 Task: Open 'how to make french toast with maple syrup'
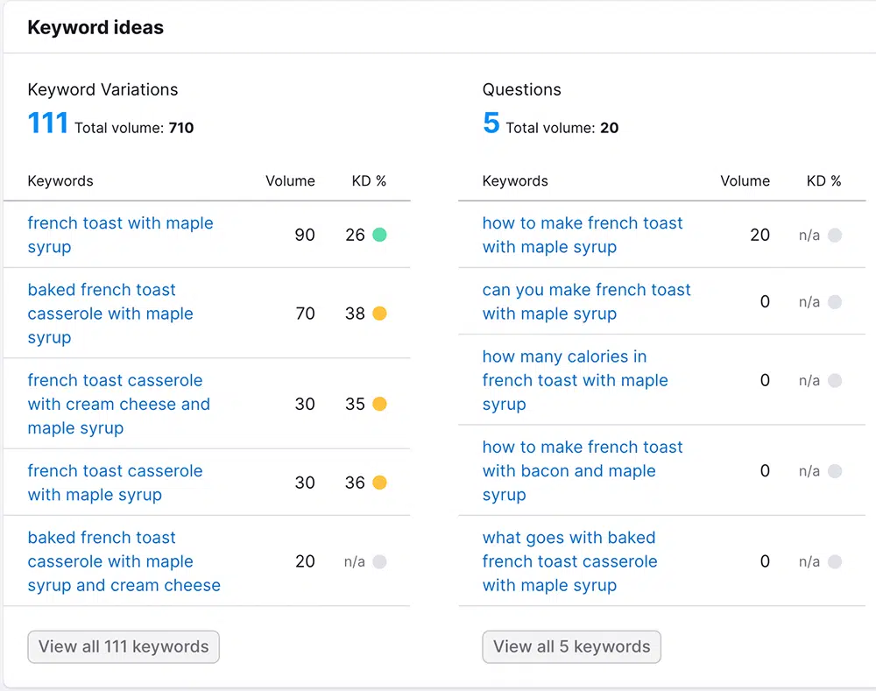pos(582,235)
